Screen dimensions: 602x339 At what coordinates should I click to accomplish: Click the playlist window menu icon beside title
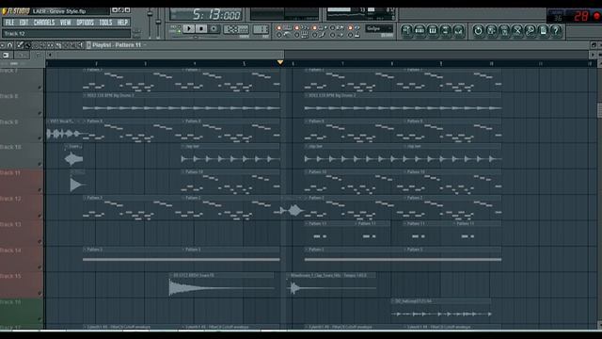click(x=88, y=45)
